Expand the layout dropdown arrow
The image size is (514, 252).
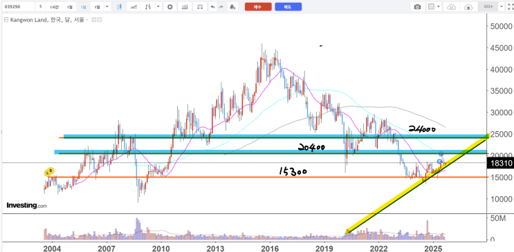pos(439,6)
